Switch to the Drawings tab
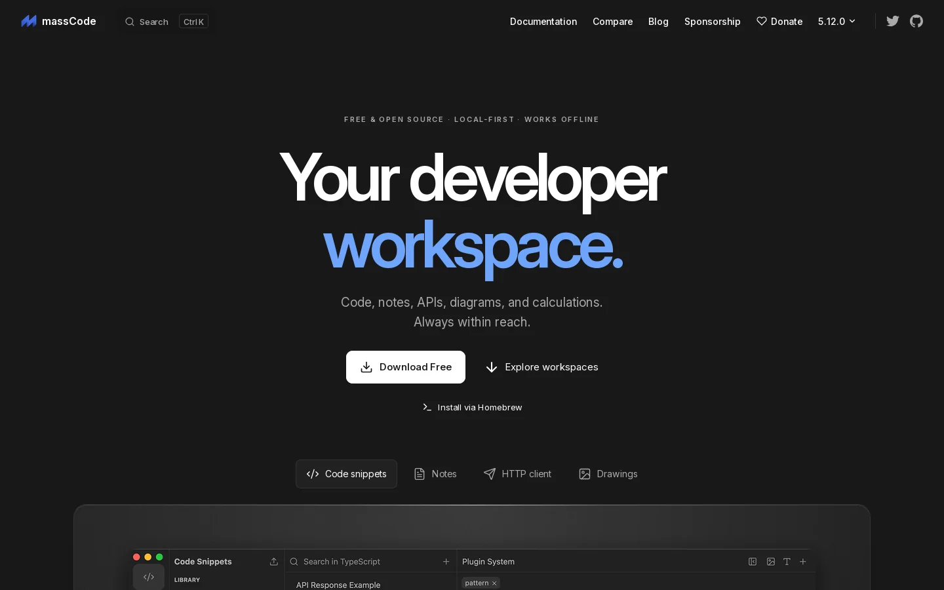 coord(608,474)
